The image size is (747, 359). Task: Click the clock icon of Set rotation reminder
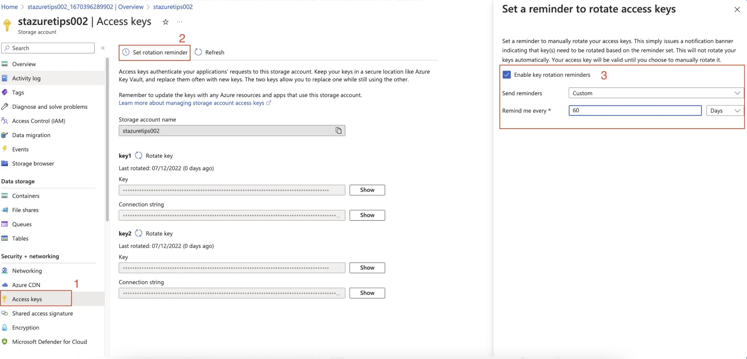click(126, 52)
